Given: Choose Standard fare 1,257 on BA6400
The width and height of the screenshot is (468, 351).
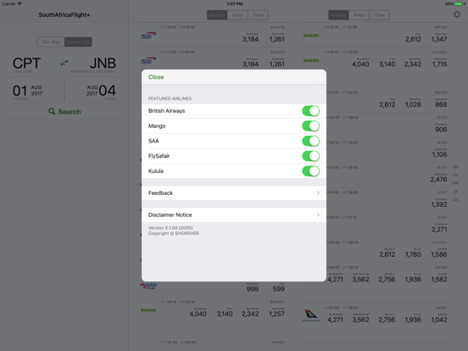Looking at the screenshot, I should 276,312.
